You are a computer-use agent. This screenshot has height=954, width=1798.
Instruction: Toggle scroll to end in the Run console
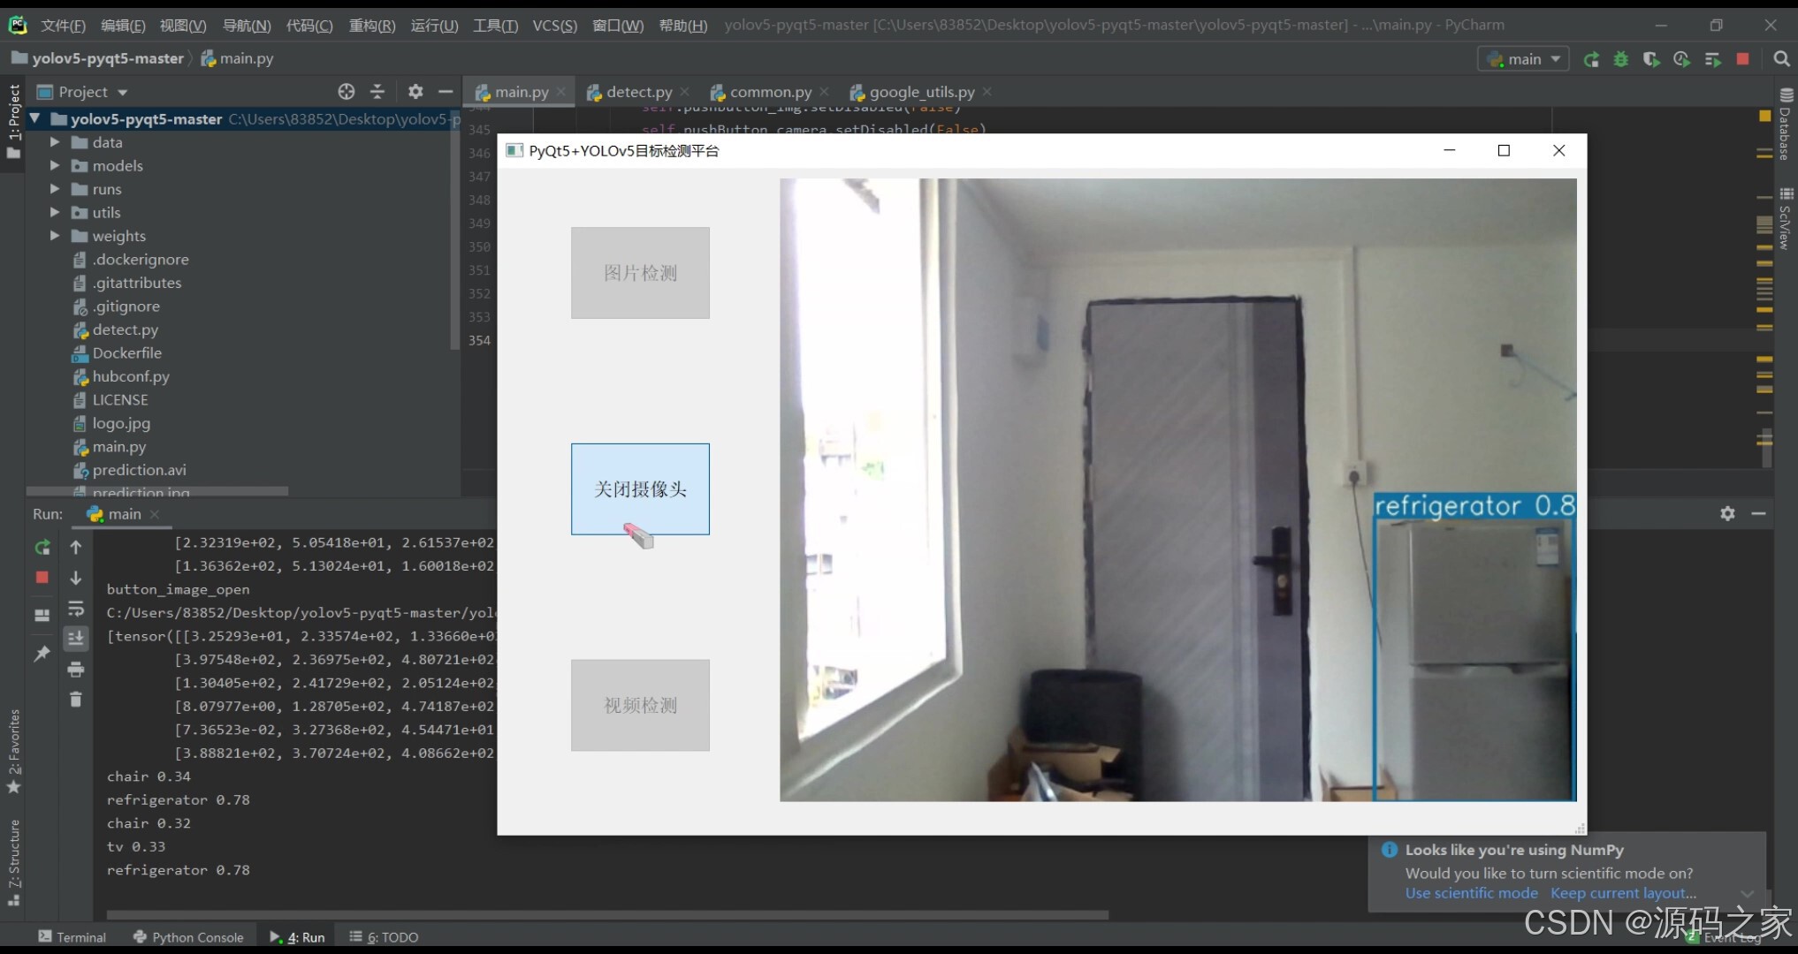tap(76, 638)
